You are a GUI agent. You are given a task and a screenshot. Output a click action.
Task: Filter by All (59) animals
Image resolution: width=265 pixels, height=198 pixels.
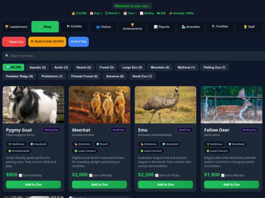pyautogui.click(x=13, y=67)
